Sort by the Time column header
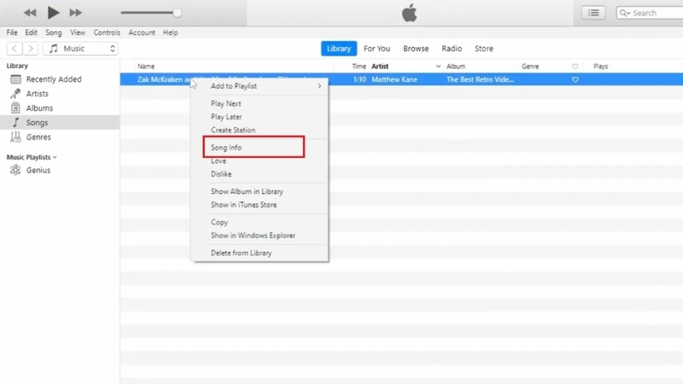683x384 pixels. (x=359, y=67)
